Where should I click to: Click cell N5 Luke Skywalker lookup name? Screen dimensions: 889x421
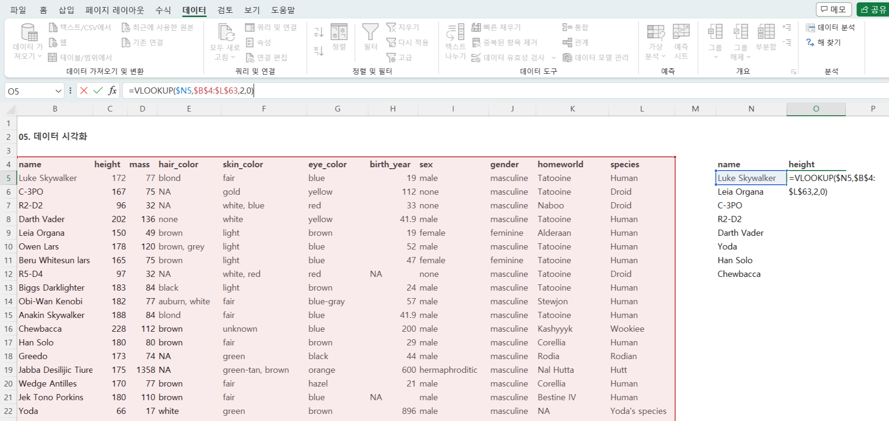[x=751, y=178]
